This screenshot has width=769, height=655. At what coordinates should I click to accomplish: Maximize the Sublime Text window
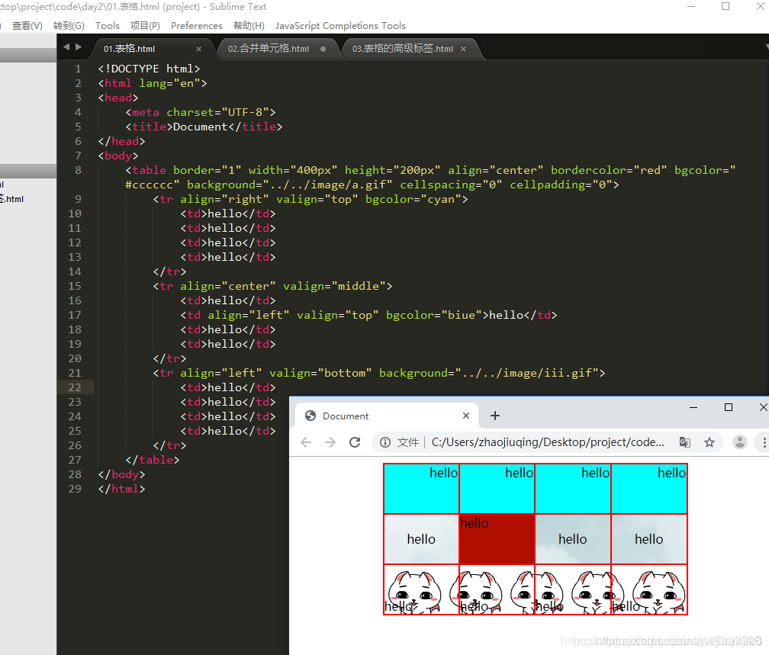[x=726, y=6]
